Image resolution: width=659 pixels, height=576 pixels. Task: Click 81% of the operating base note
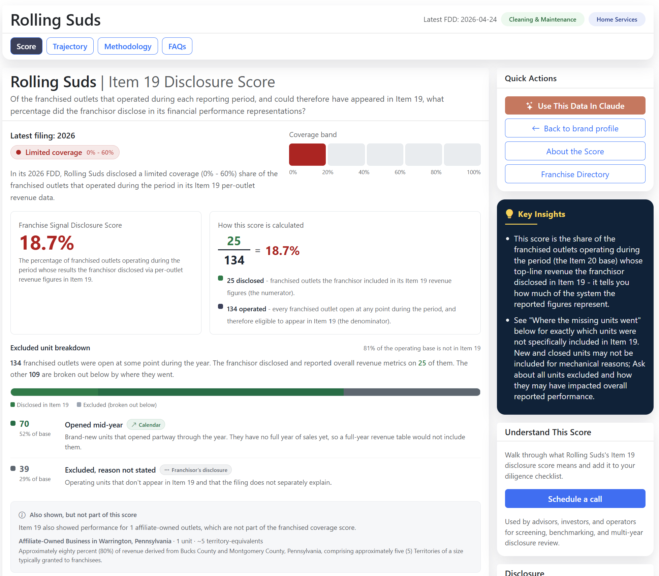(x=422, y=348)
